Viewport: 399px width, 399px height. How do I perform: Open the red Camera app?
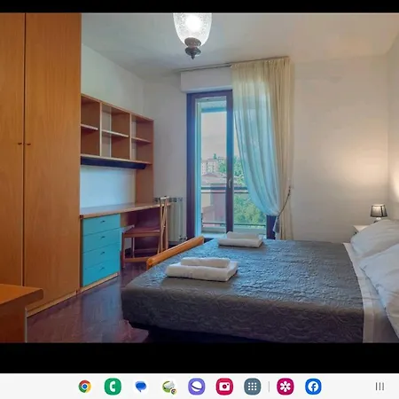pos(224,387)
